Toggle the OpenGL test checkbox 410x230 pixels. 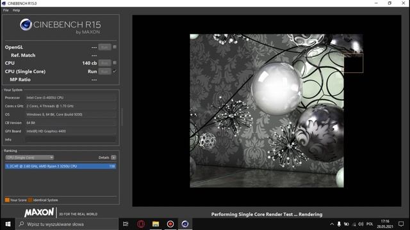115,47
